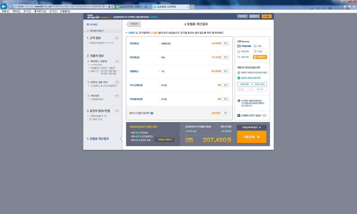357x214 pixels.
Task: Click the browser back arrow button
Action: pyautogui.click(x=4, y=6)
